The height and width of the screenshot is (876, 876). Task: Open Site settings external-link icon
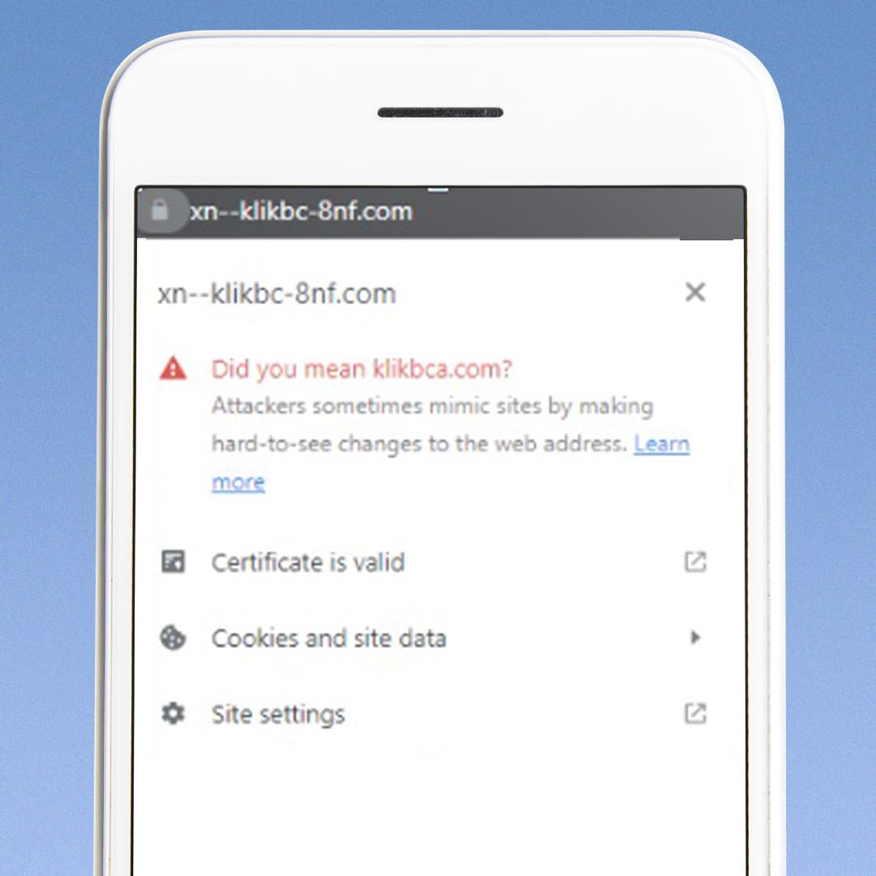coord(696,714)
